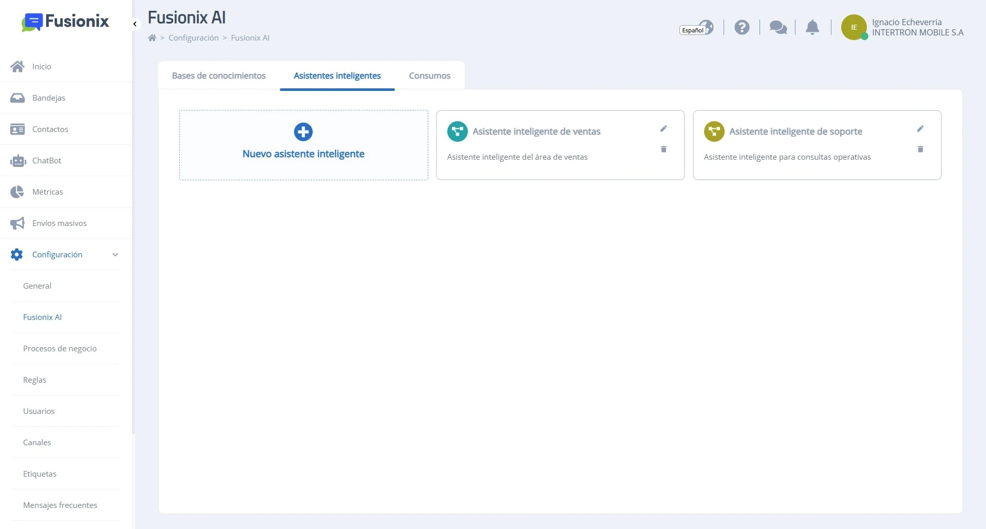The height and width of the screenshot is (529, 986).
Task: Go to General settings
Action: (x=37, y=286)
